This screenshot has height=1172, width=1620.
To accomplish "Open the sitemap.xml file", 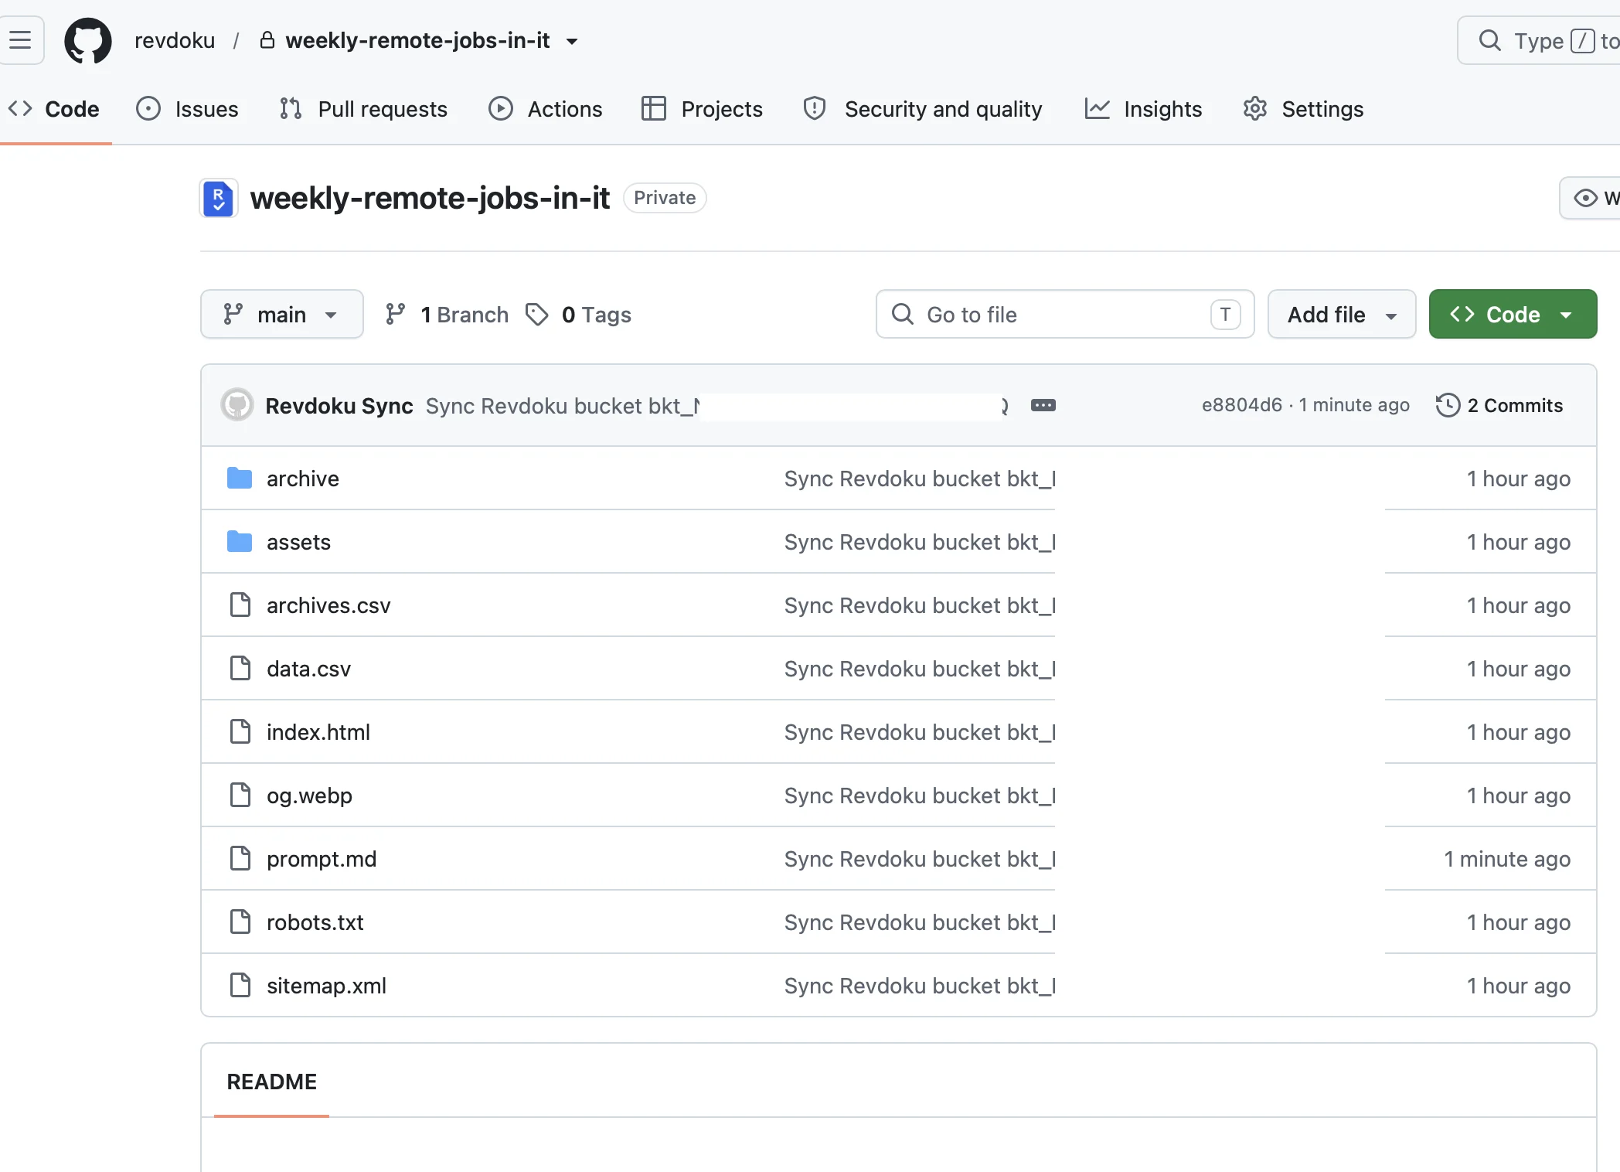I will click(326, 986).
